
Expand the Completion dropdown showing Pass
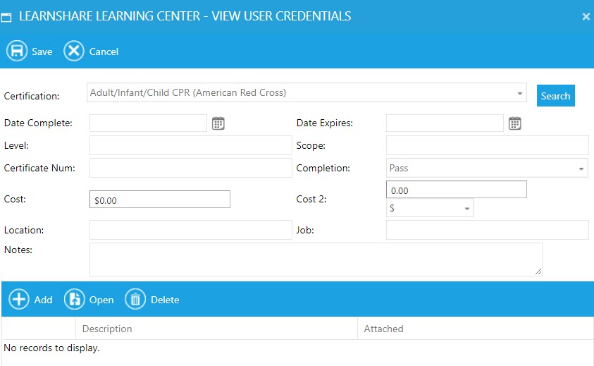[581, 169]
